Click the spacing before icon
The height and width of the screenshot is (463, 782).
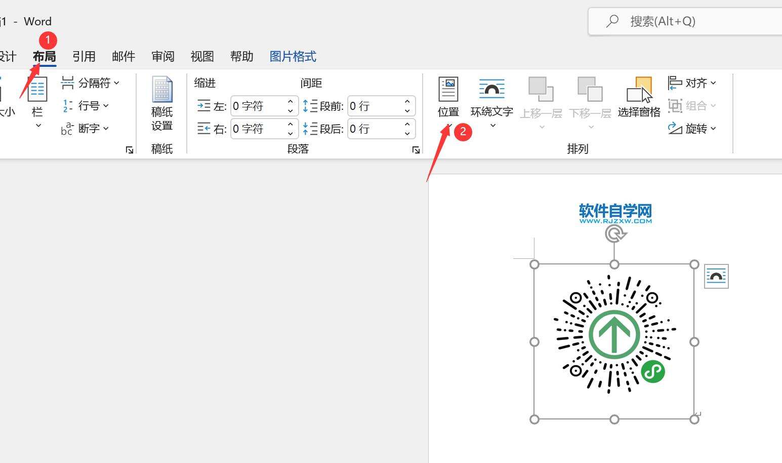[x=310, y=106]
